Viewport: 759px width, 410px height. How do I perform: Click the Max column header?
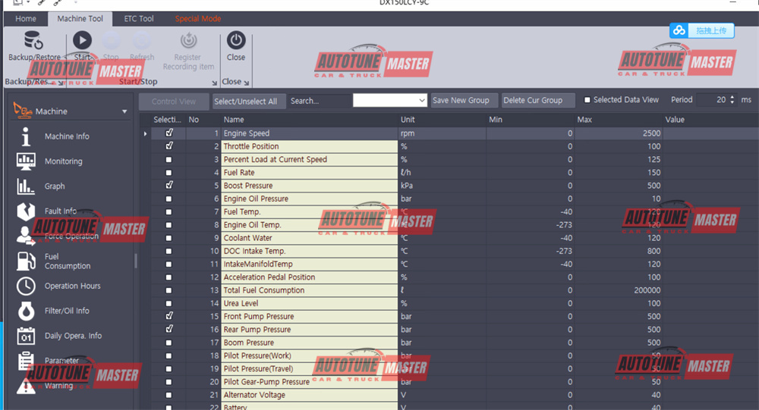click(x=618, y=120)
